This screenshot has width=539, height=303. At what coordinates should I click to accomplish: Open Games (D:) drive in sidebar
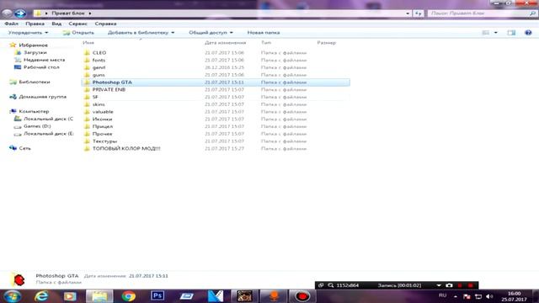click(x=37, y=126)
